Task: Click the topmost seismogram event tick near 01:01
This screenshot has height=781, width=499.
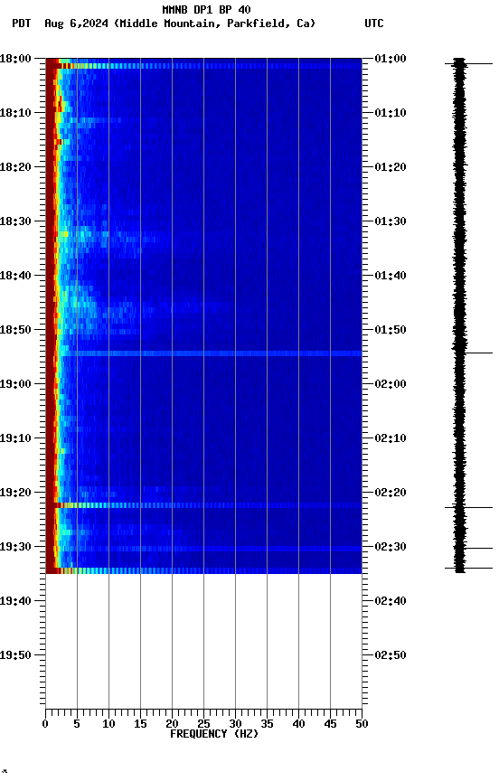Action: [468, 64]
